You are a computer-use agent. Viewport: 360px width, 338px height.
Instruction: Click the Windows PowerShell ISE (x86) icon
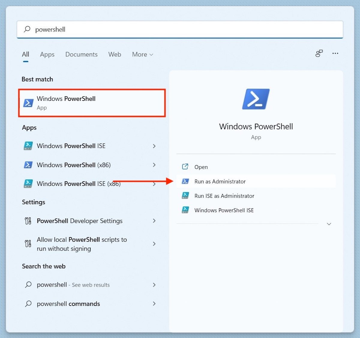(x=28, y=184)
